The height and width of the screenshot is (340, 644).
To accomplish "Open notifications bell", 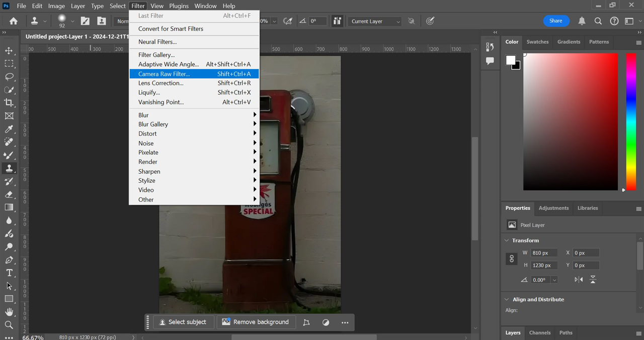I will point(582,21).
